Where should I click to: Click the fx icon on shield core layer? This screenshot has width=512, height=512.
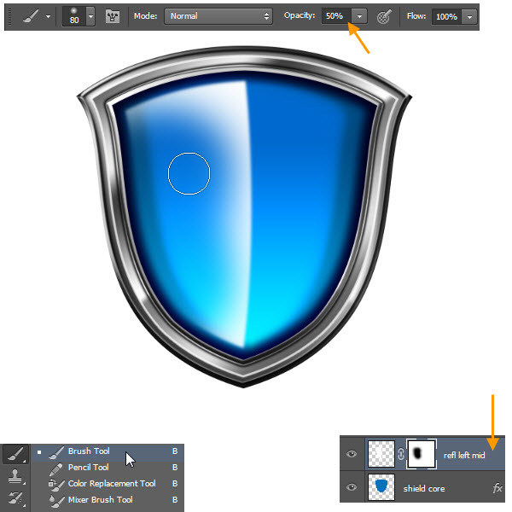497,489
